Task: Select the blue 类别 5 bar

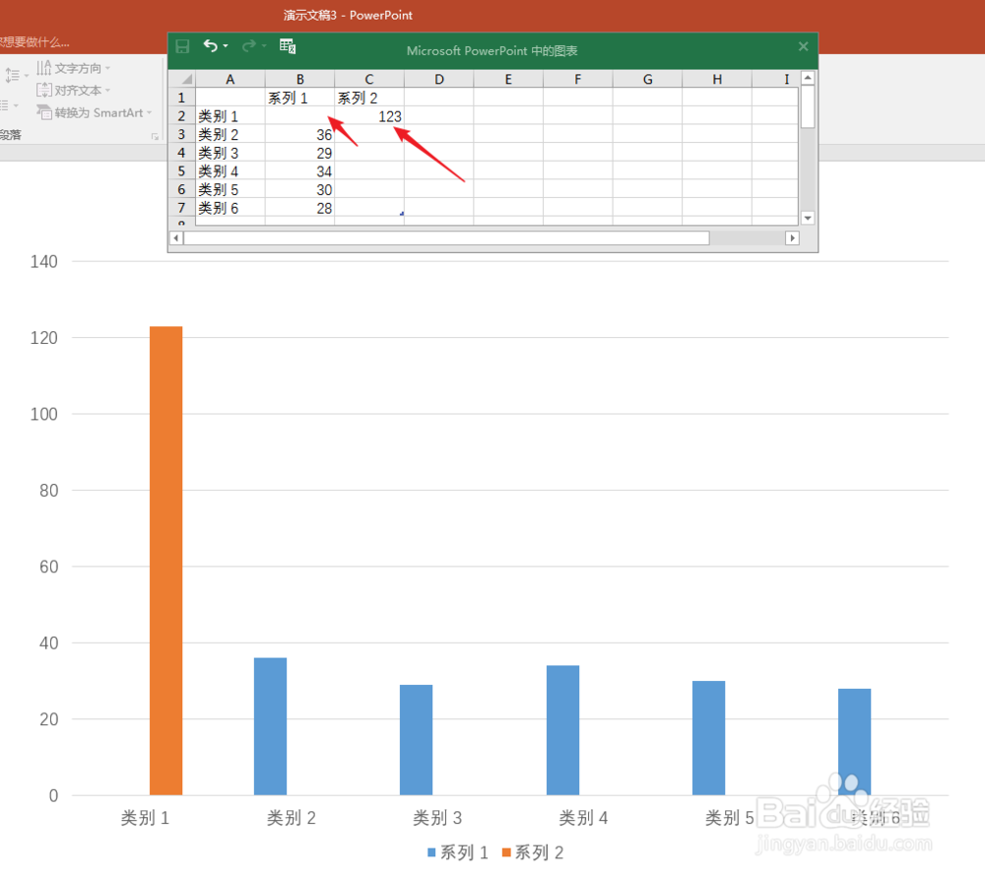Action: coord(708,738)
